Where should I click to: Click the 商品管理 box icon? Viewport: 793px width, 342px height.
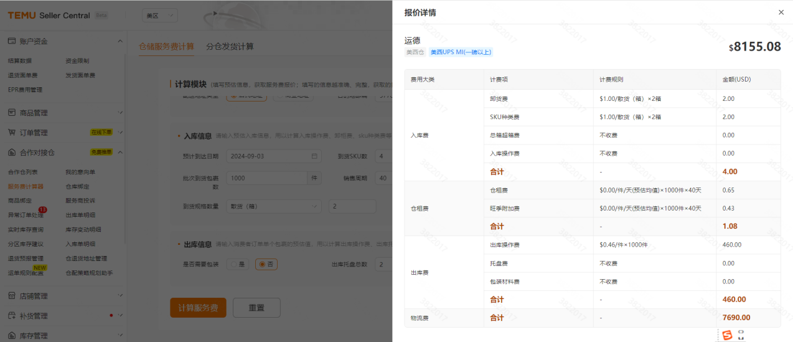[x=11, y=113]
